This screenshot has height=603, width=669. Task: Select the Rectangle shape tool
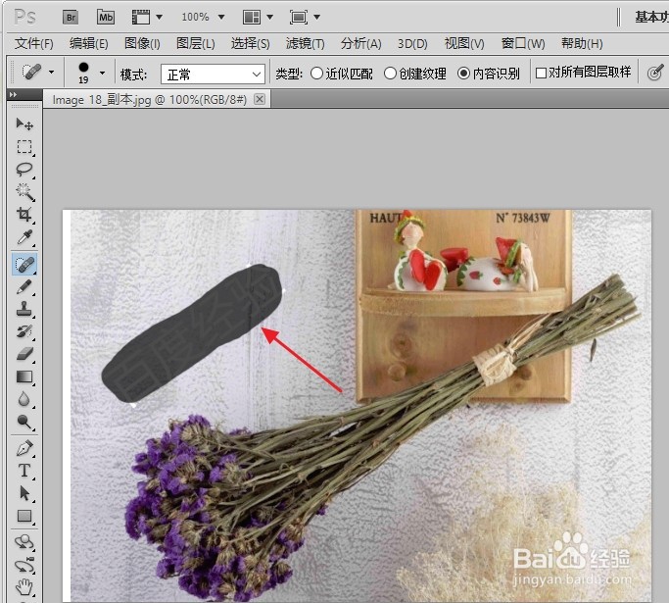[24, 516]
